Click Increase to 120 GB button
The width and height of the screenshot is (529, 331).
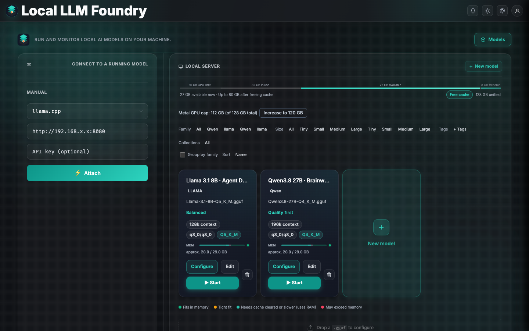[283, 113]
